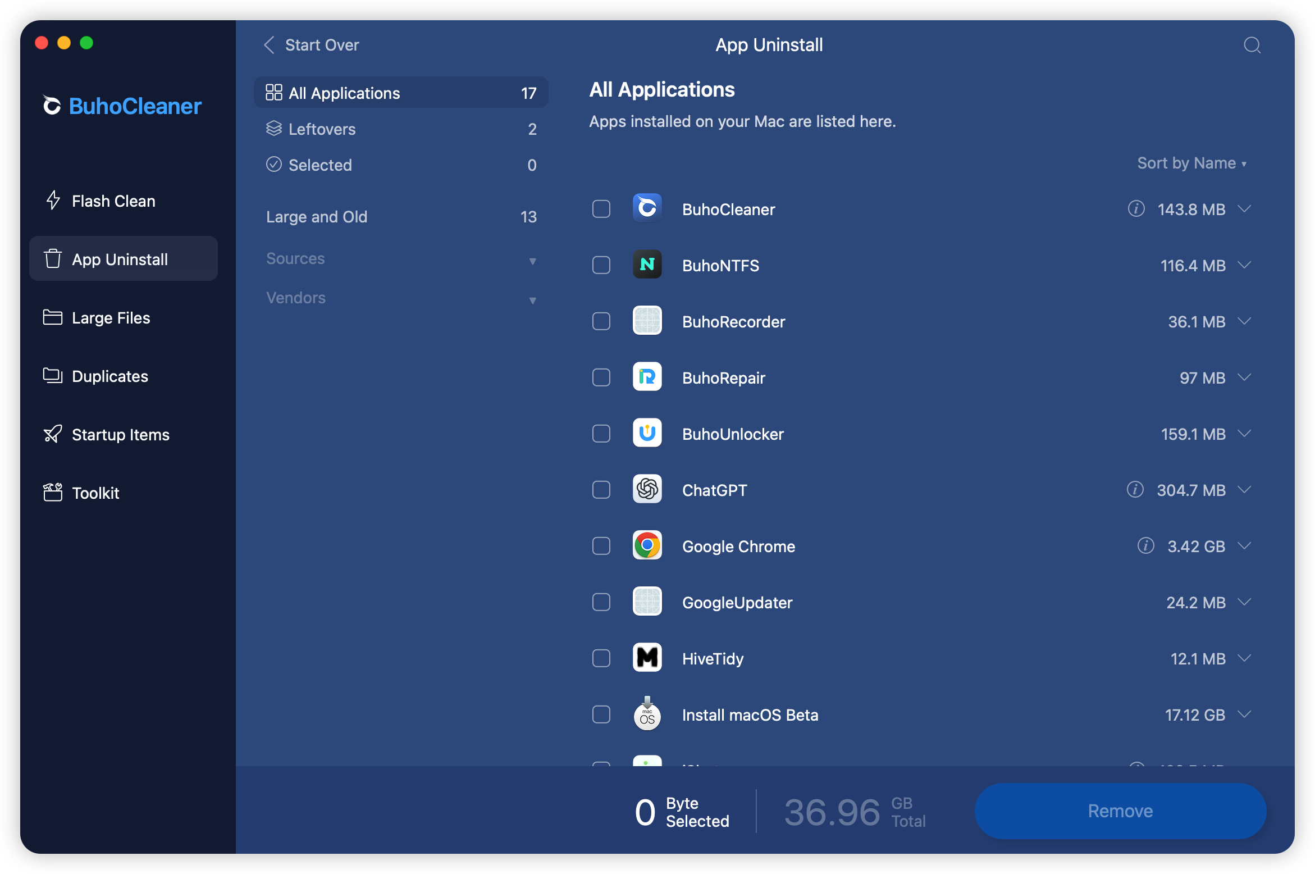Click the Toolkit box icon
1315x874 pixels.
[x=53, y=492]
